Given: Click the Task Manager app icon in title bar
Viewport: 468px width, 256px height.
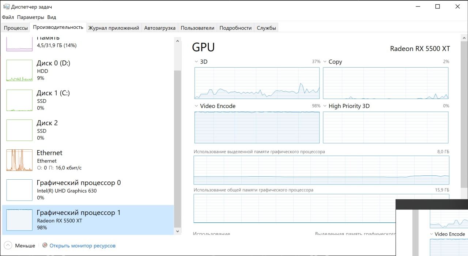Looking at the screenshot, I should pos(6,7).
